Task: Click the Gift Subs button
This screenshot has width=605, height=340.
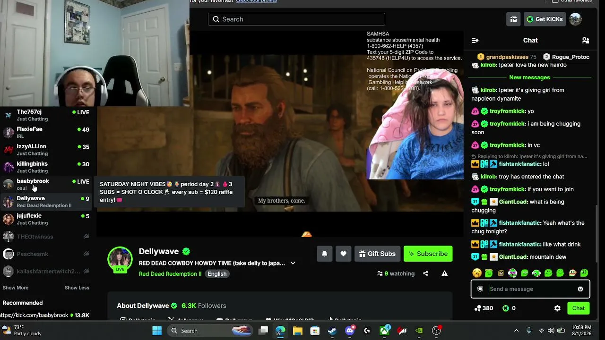Action: (x=378, y=254)
